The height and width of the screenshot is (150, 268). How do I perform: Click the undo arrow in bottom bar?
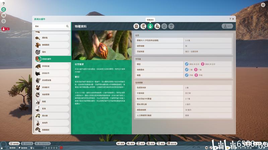[194, 148]
